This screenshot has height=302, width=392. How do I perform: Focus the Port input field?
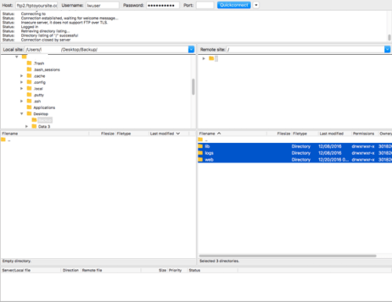coord(205,5)
